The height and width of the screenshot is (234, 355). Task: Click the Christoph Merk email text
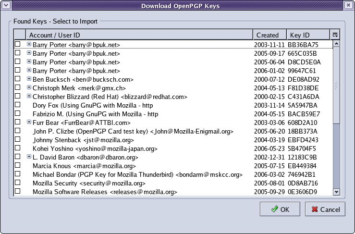[x=102, y=88]
